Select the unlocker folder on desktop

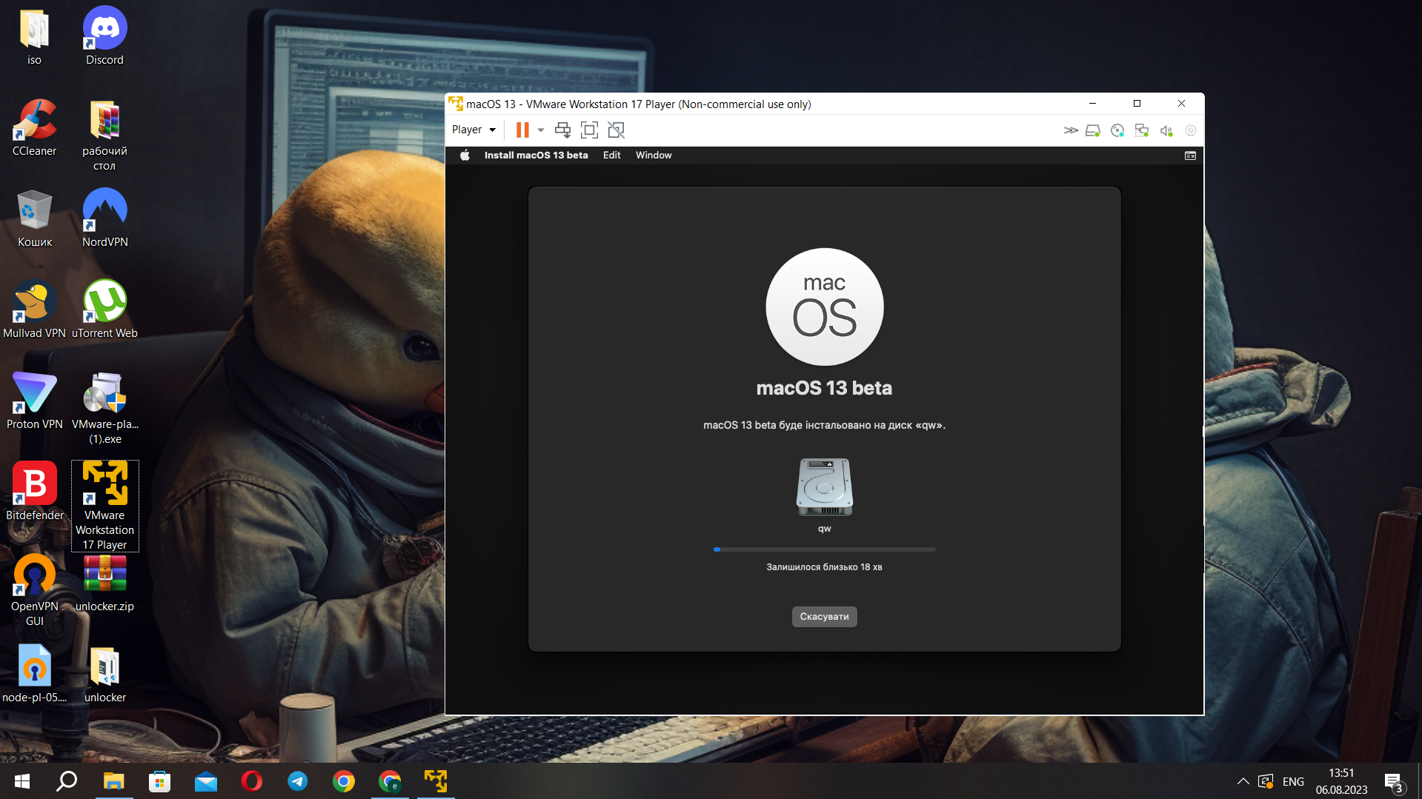tap(104, 675)
